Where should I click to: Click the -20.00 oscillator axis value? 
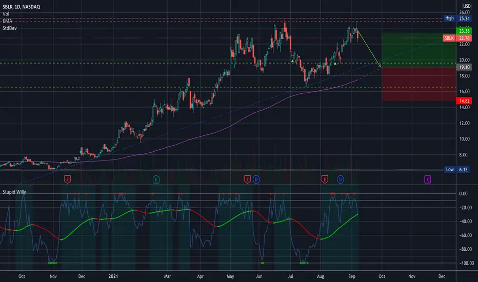click(x=465, y=208)
